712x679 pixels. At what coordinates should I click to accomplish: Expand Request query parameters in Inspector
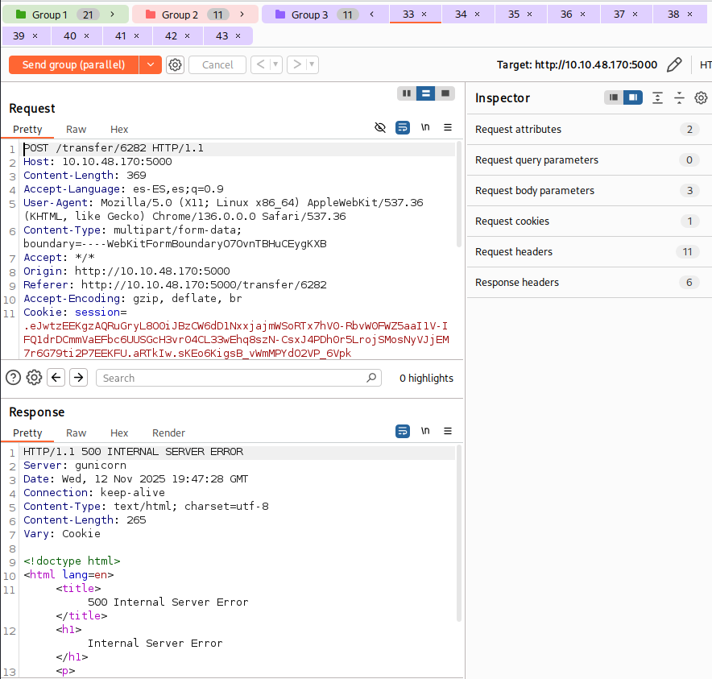(x=590, y=159)
